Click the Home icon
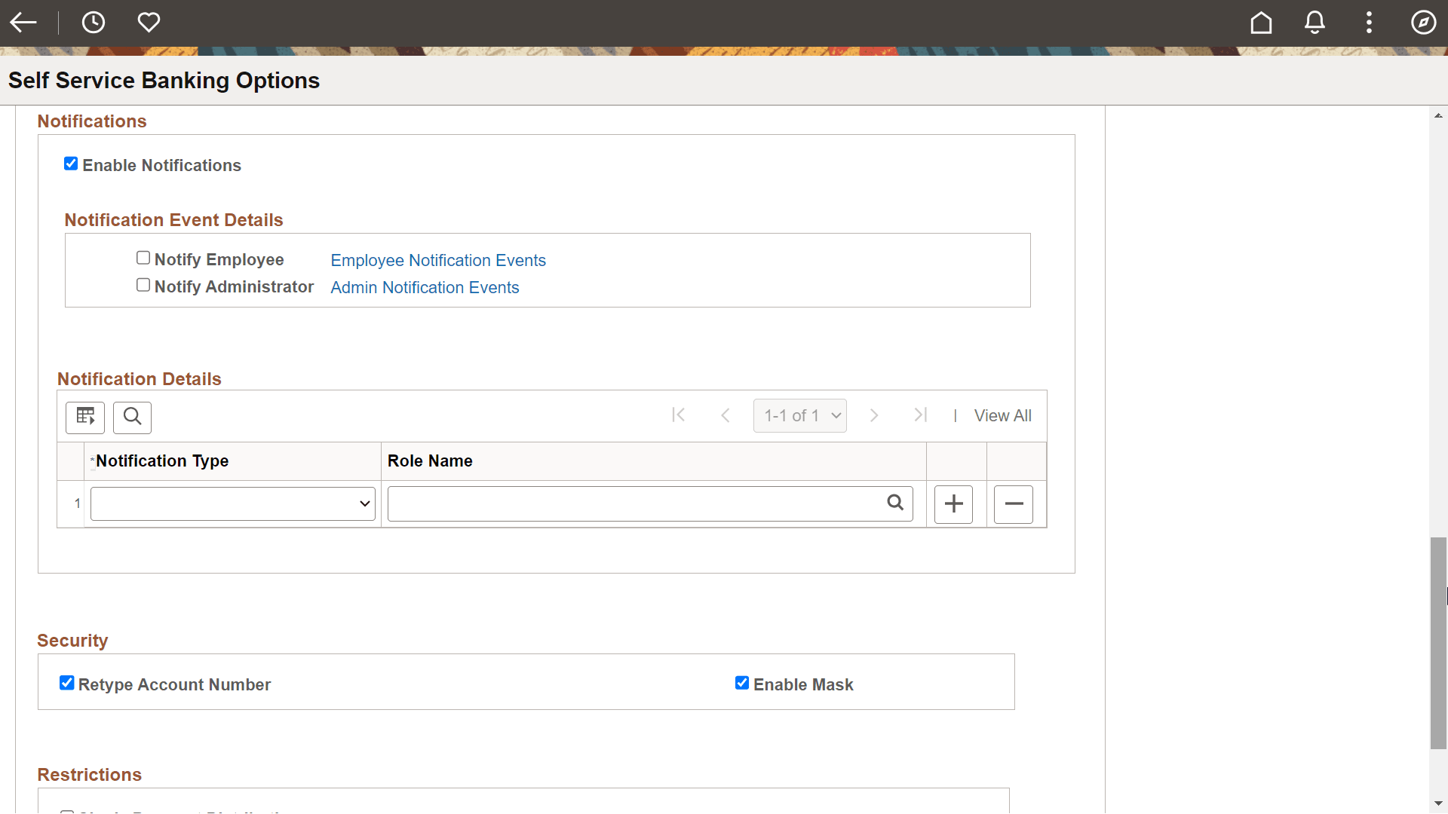Image resolution: width=1448 pixels, height=814 pixels. [1261, 22]
